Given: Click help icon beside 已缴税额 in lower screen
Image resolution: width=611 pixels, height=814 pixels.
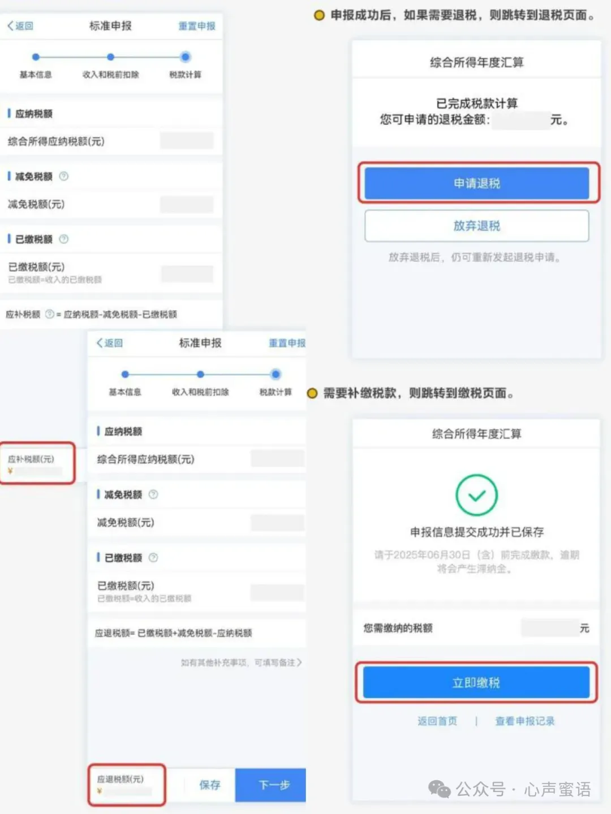Looking at the screenshot, I should [153, 557].
